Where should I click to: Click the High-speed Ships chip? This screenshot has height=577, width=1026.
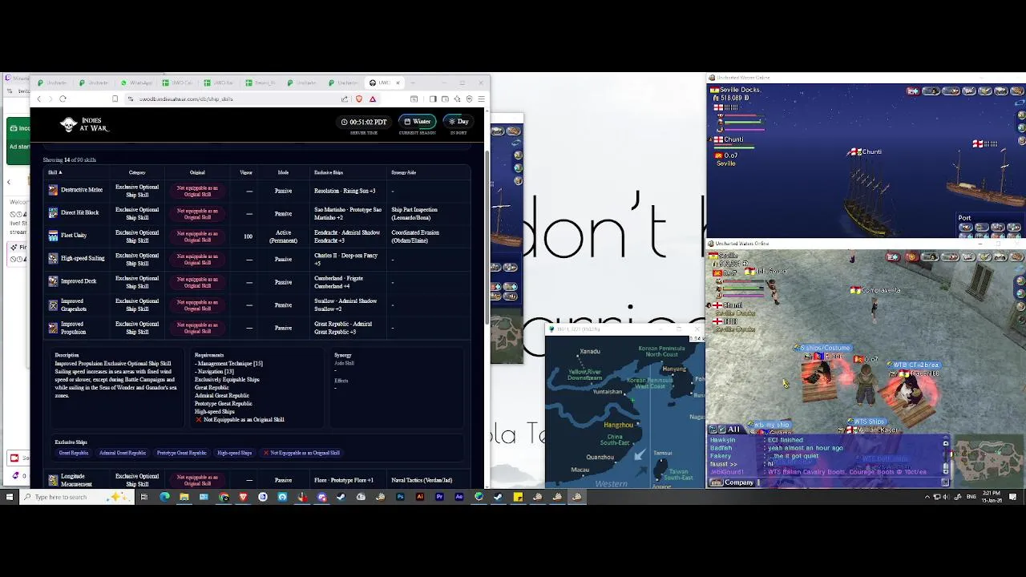pyautogui.click(x=235, y=453)
